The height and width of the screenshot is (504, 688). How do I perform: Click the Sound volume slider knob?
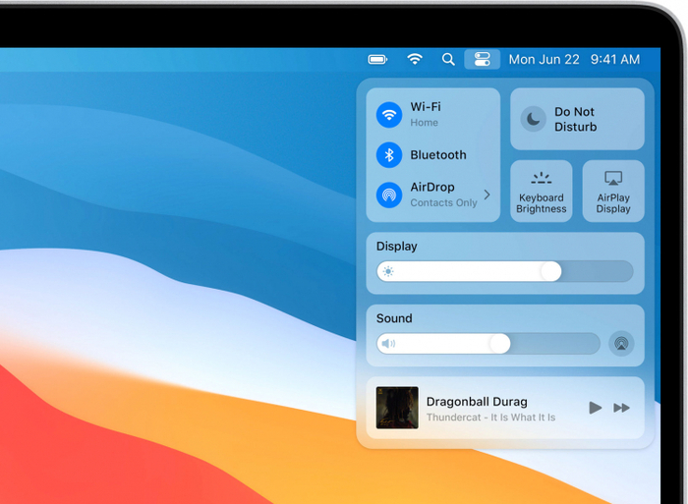pyautogui.click(x=500, y=344)
